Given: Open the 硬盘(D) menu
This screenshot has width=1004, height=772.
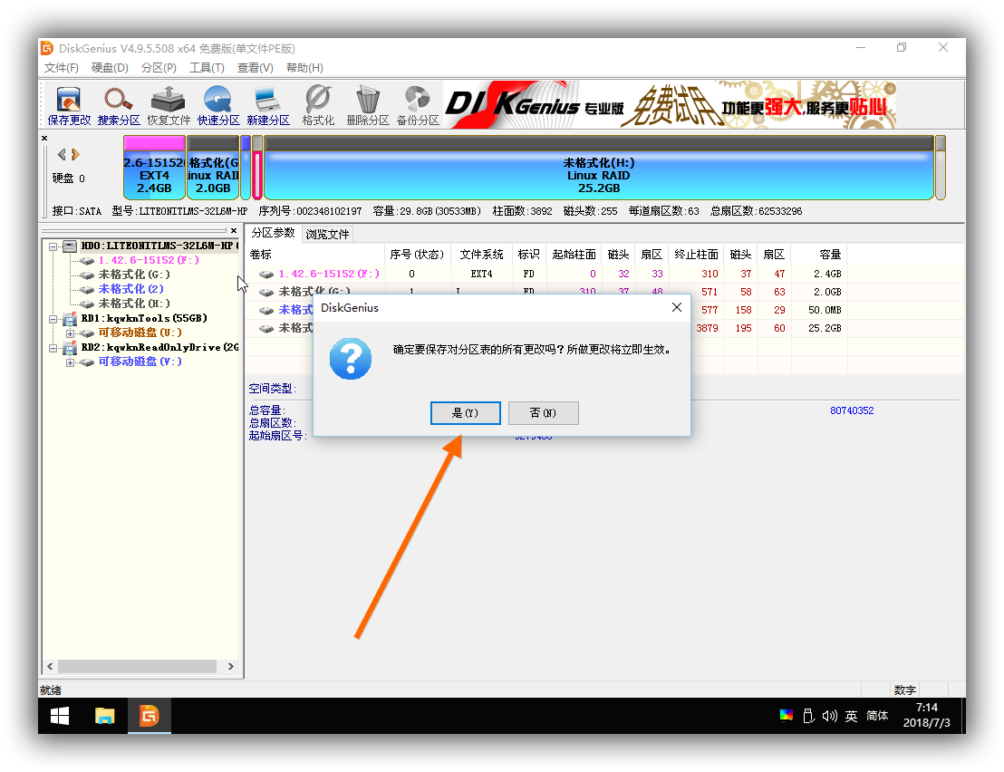Looking at the screenshot, I should 110,68.
